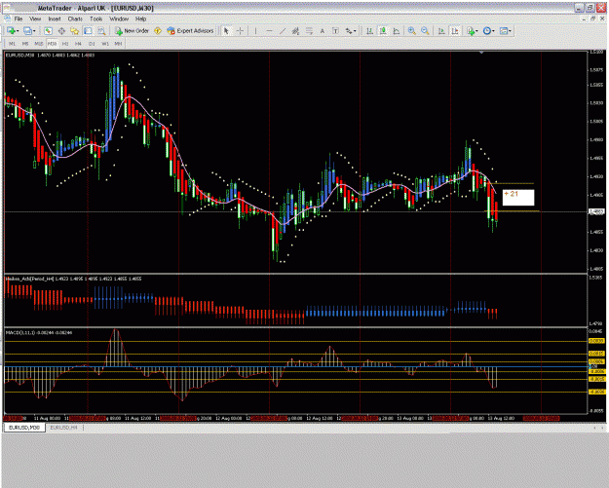609x488 pixels.
Task: Select the Vertical Line drawing tool
Action: (x=255, y=30)
